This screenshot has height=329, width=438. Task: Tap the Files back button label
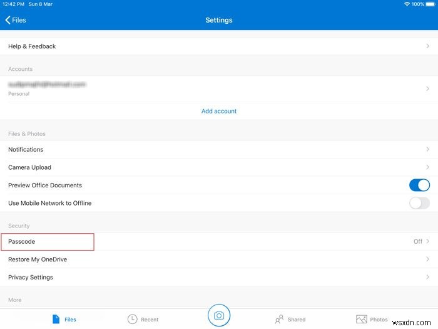click(x=19, y=20)
